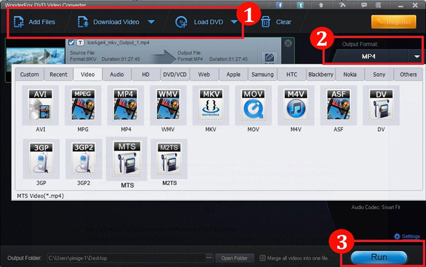Switch to the Recent tab
The image size is (426, 267).
pos(58,75)
